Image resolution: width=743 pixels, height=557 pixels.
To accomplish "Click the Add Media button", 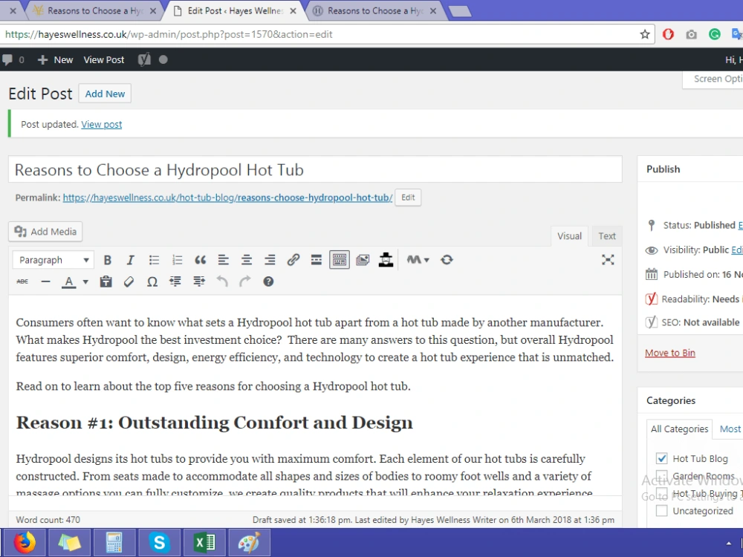I will 45,232.
